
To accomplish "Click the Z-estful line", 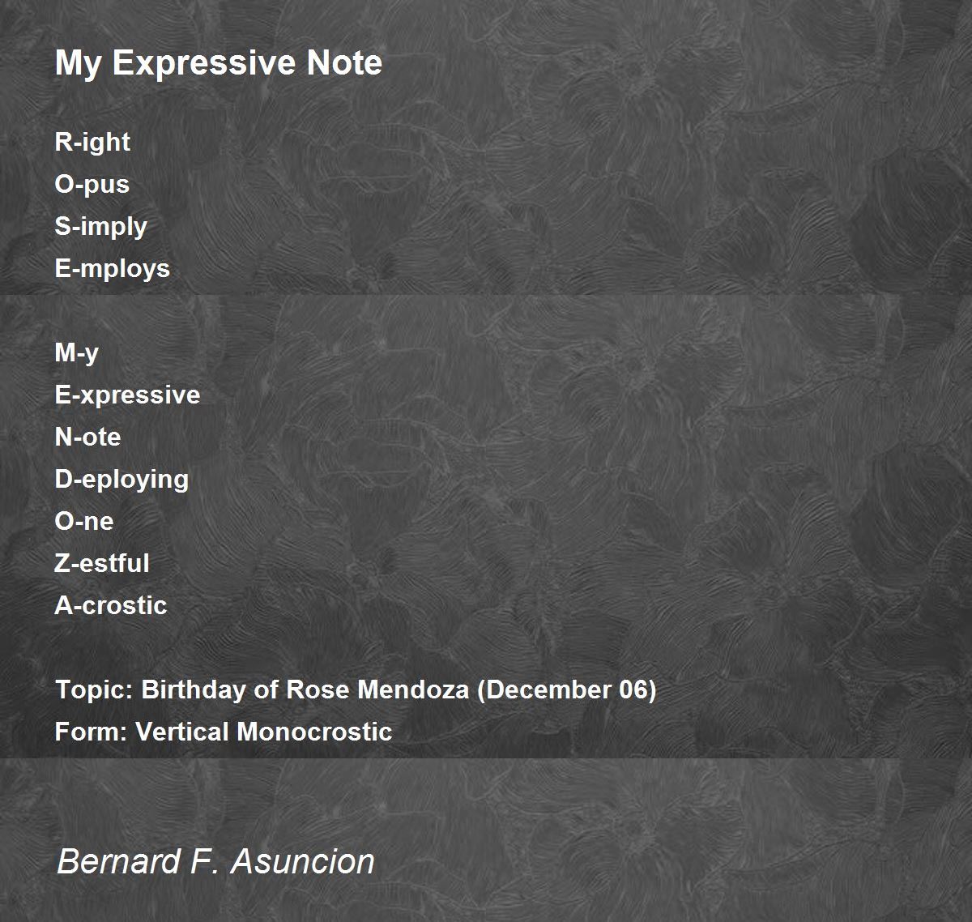I will coord(102,563).
